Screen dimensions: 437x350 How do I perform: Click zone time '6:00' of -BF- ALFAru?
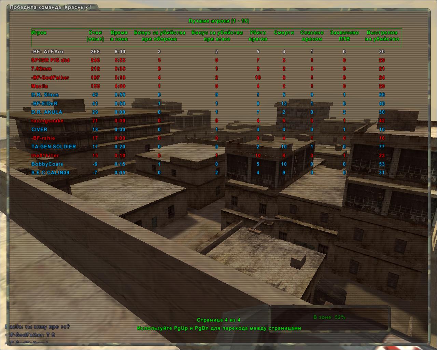[x=120, y=52]
